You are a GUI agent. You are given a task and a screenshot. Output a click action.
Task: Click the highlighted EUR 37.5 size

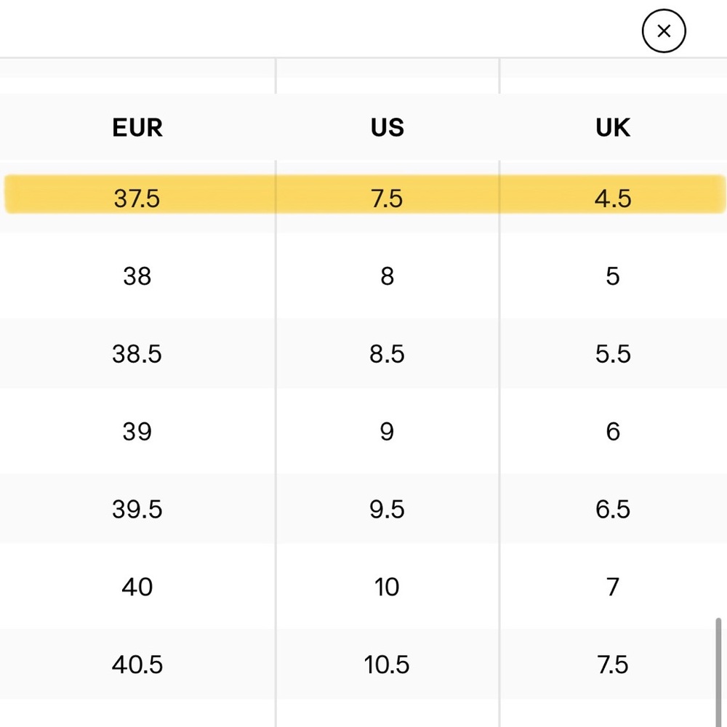tap(137, 198)
